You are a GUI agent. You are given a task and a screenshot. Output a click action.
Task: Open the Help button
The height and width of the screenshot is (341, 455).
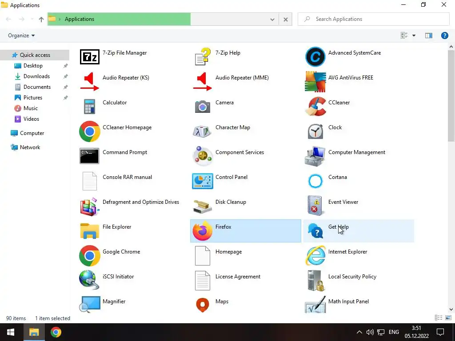[x=444, y=36]
